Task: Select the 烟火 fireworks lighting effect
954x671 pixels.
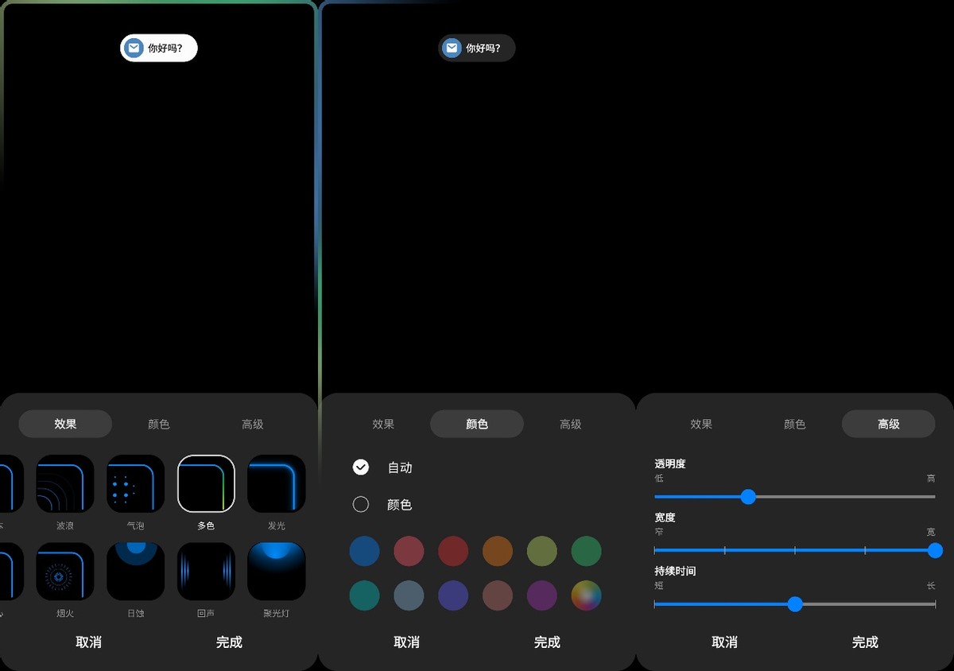Action: (65, 572)
